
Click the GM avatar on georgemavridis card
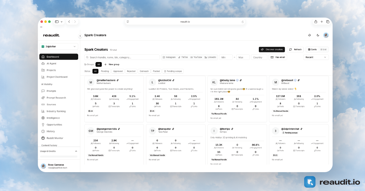click(91, 131)
